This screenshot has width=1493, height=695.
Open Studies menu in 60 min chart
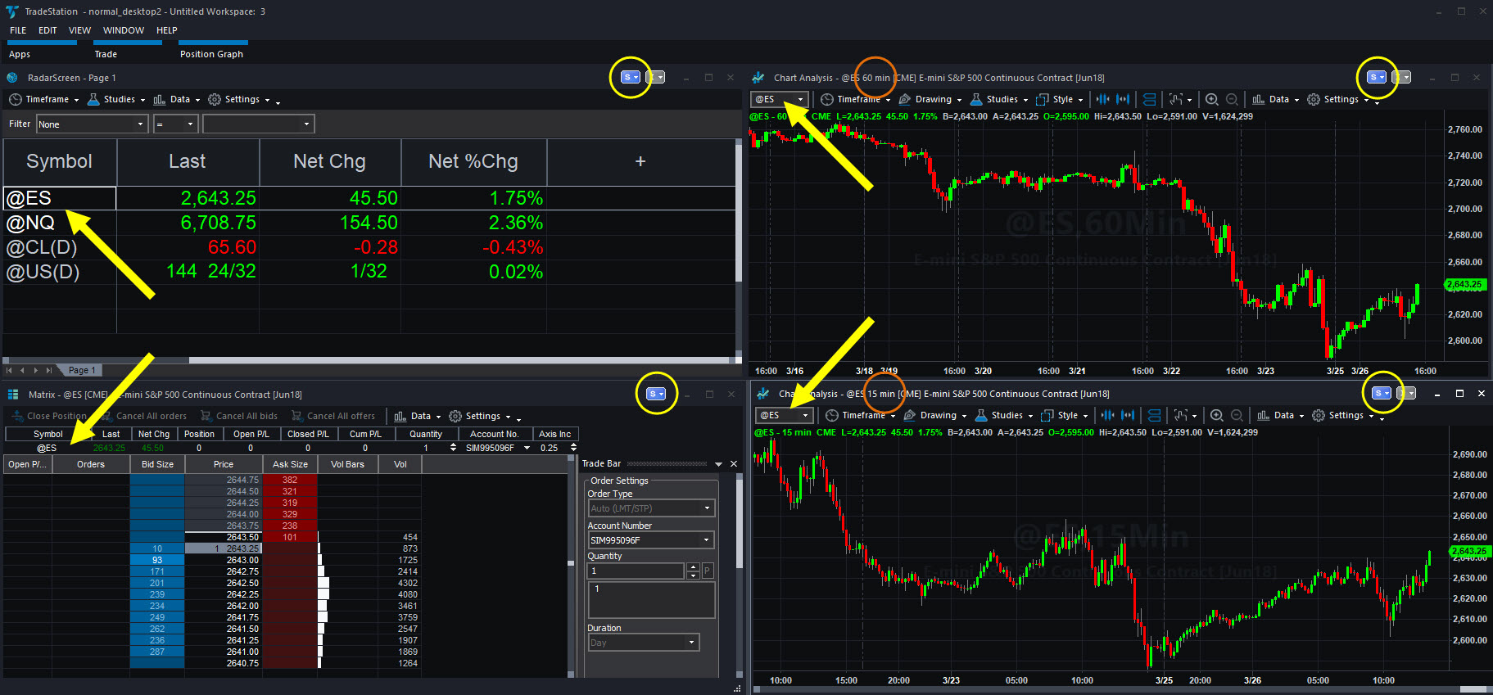coord(999,99)
